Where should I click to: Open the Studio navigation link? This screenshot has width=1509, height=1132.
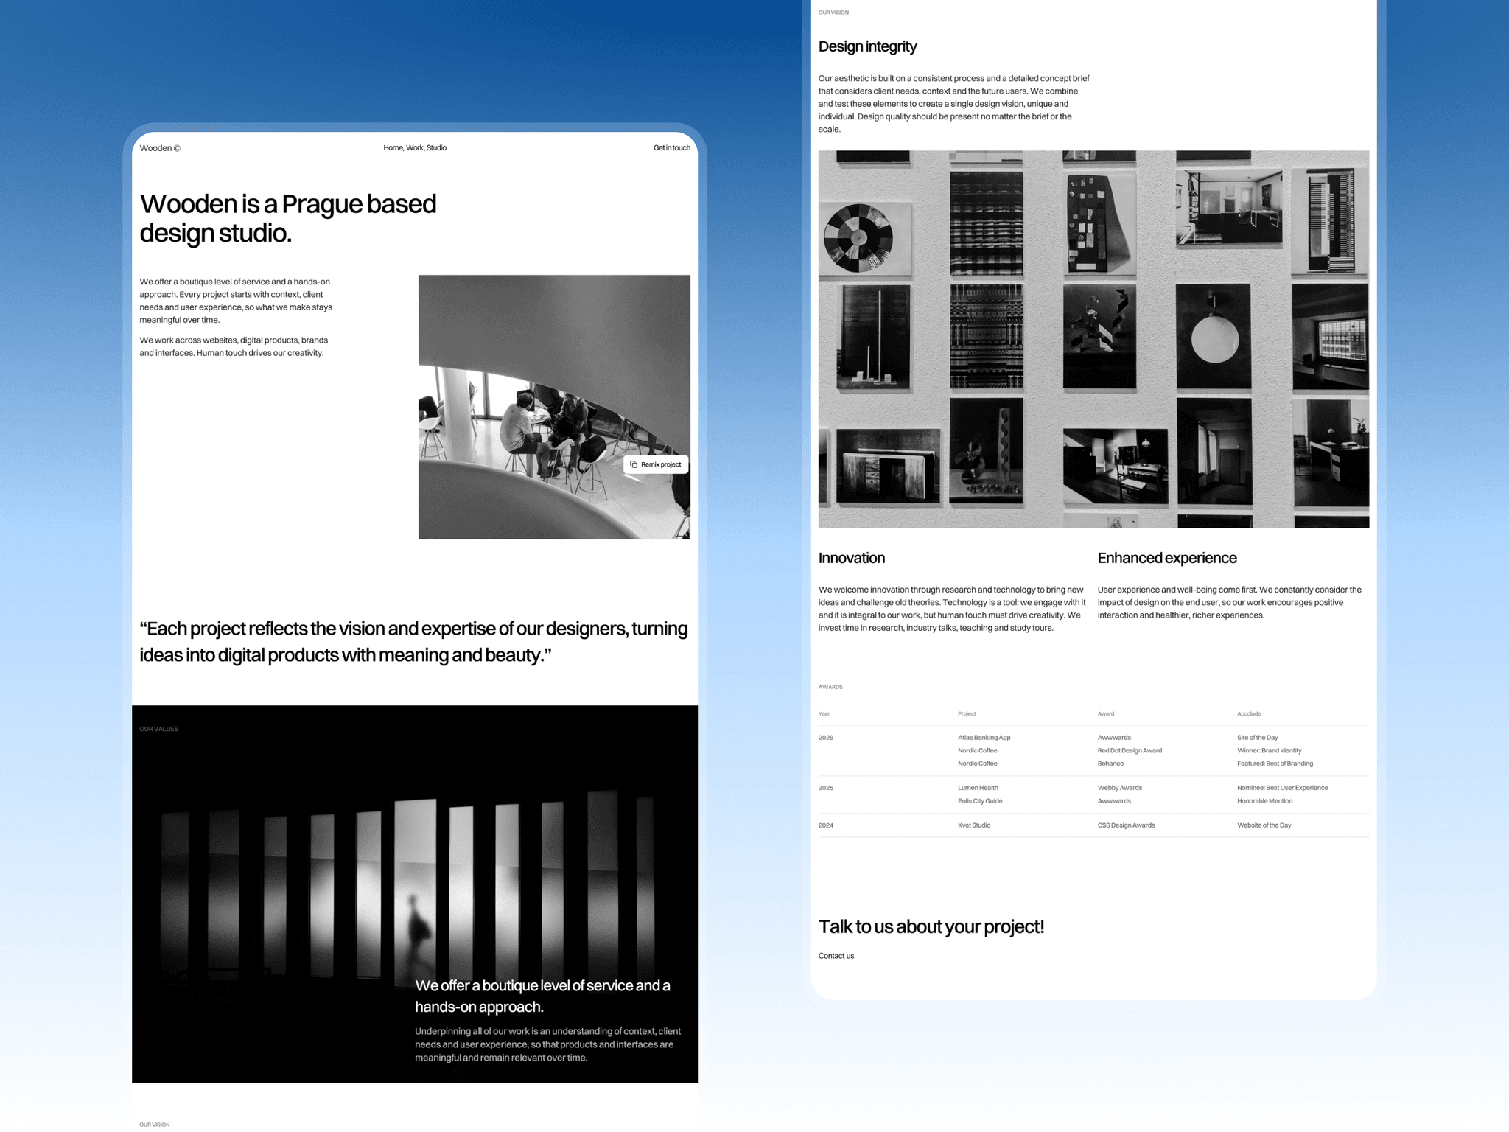(x=436, y=148)
